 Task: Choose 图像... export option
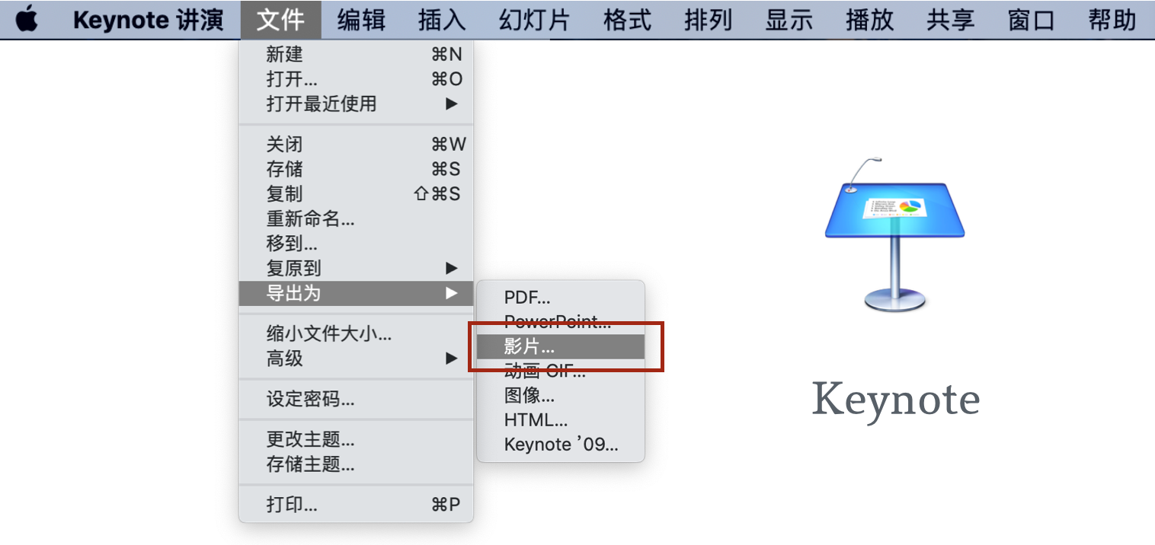pos(561,395)
